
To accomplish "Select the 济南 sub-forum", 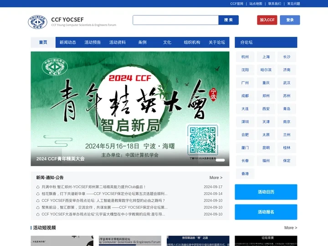I will click(x=287, y=70).
